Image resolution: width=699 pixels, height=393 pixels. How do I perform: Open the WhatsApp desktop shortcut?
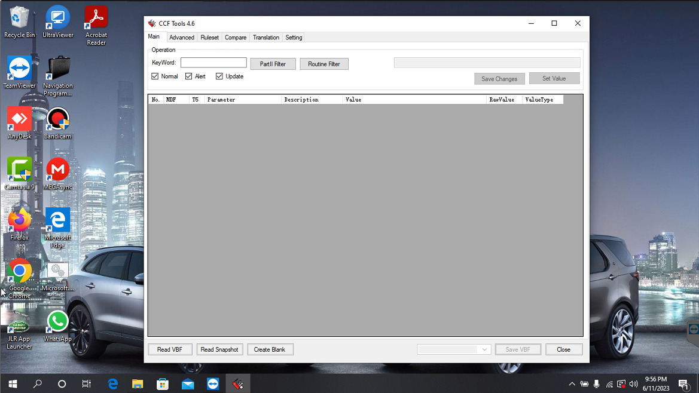[58, 323]
